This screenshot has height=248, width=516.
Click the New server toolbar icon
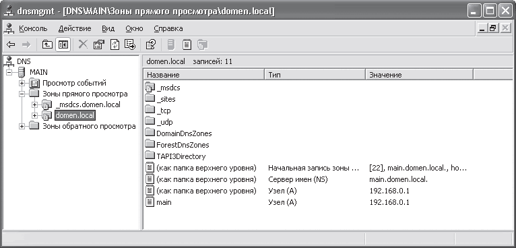171,44
